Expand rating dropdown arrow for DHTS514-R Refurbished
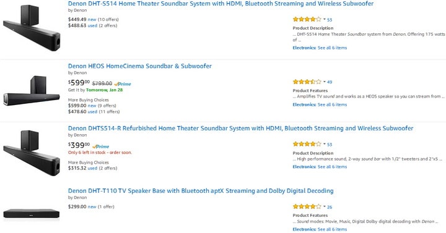This screenshot has width=446, height=233. tap(324, 144)
